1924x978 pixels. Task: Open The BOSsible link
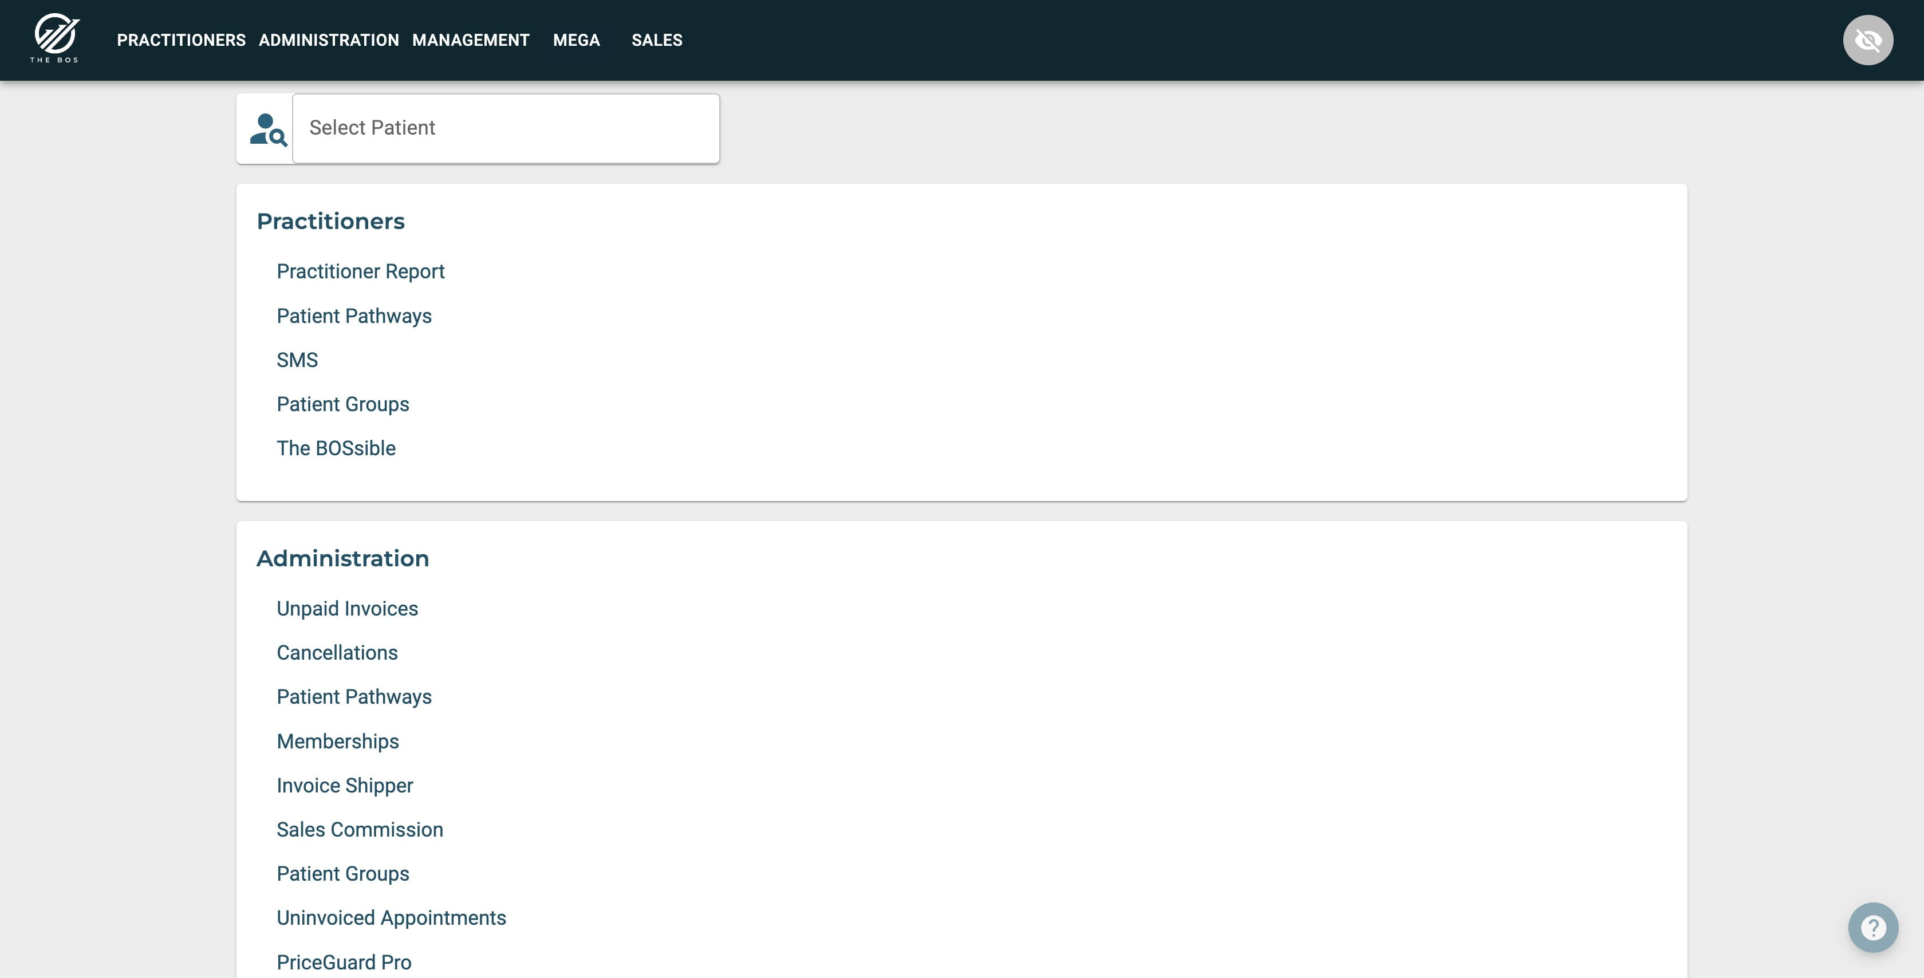[x=336, y=448]
